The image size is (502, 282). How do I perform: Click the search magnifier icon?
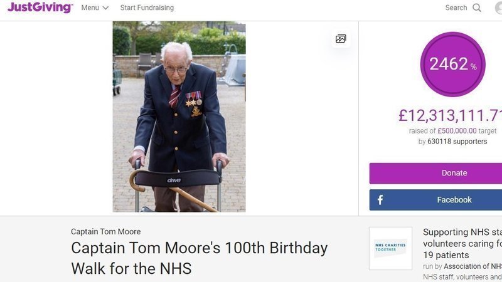point(477,8)
